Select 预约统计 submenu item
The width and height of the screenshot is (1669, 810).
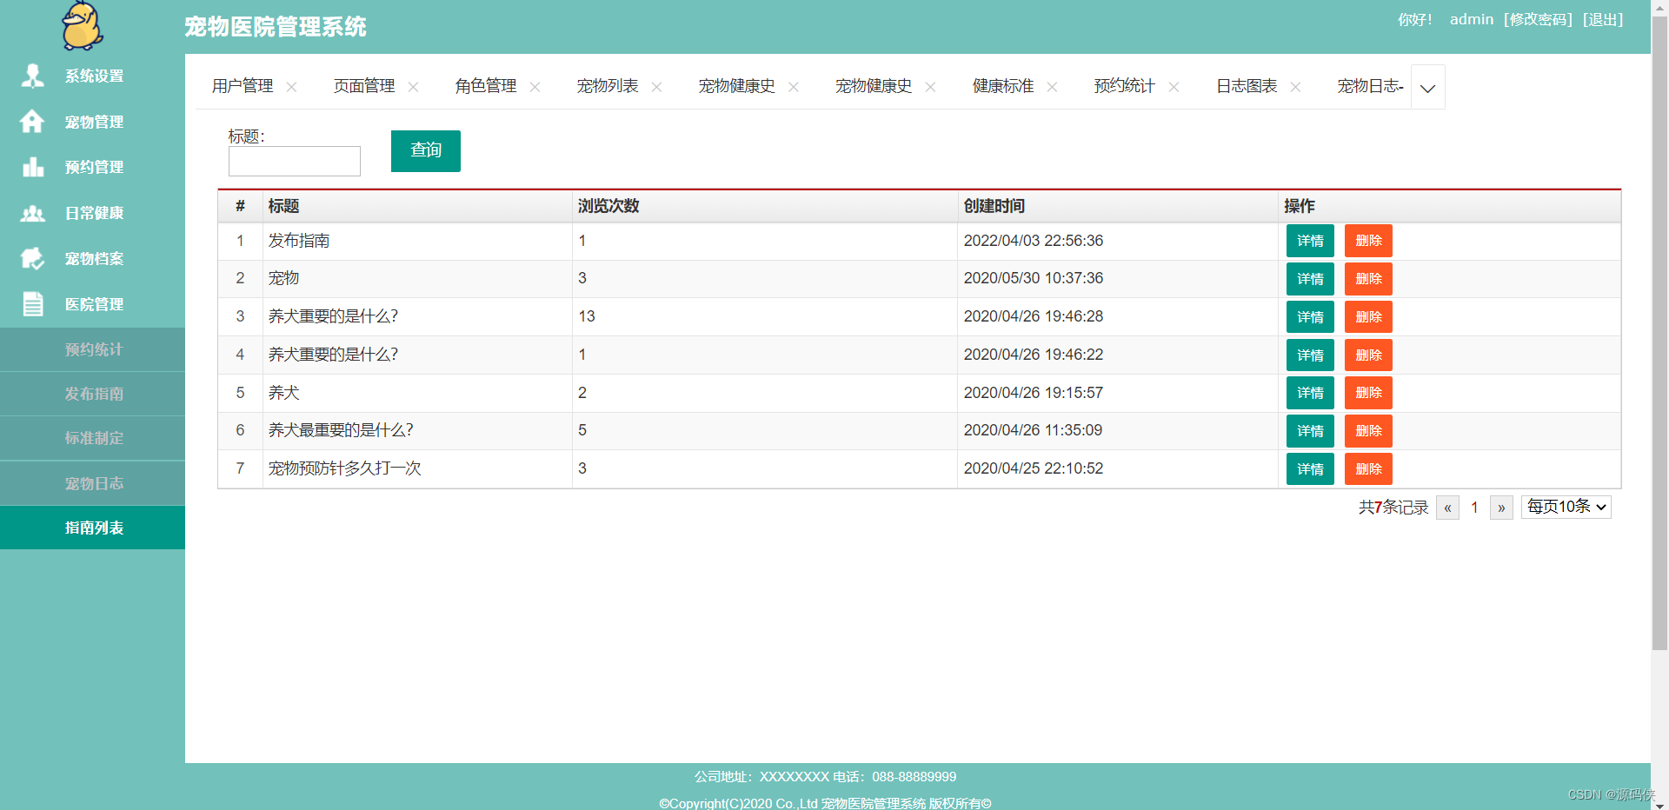pyautogui.click(x=92, y=349)
